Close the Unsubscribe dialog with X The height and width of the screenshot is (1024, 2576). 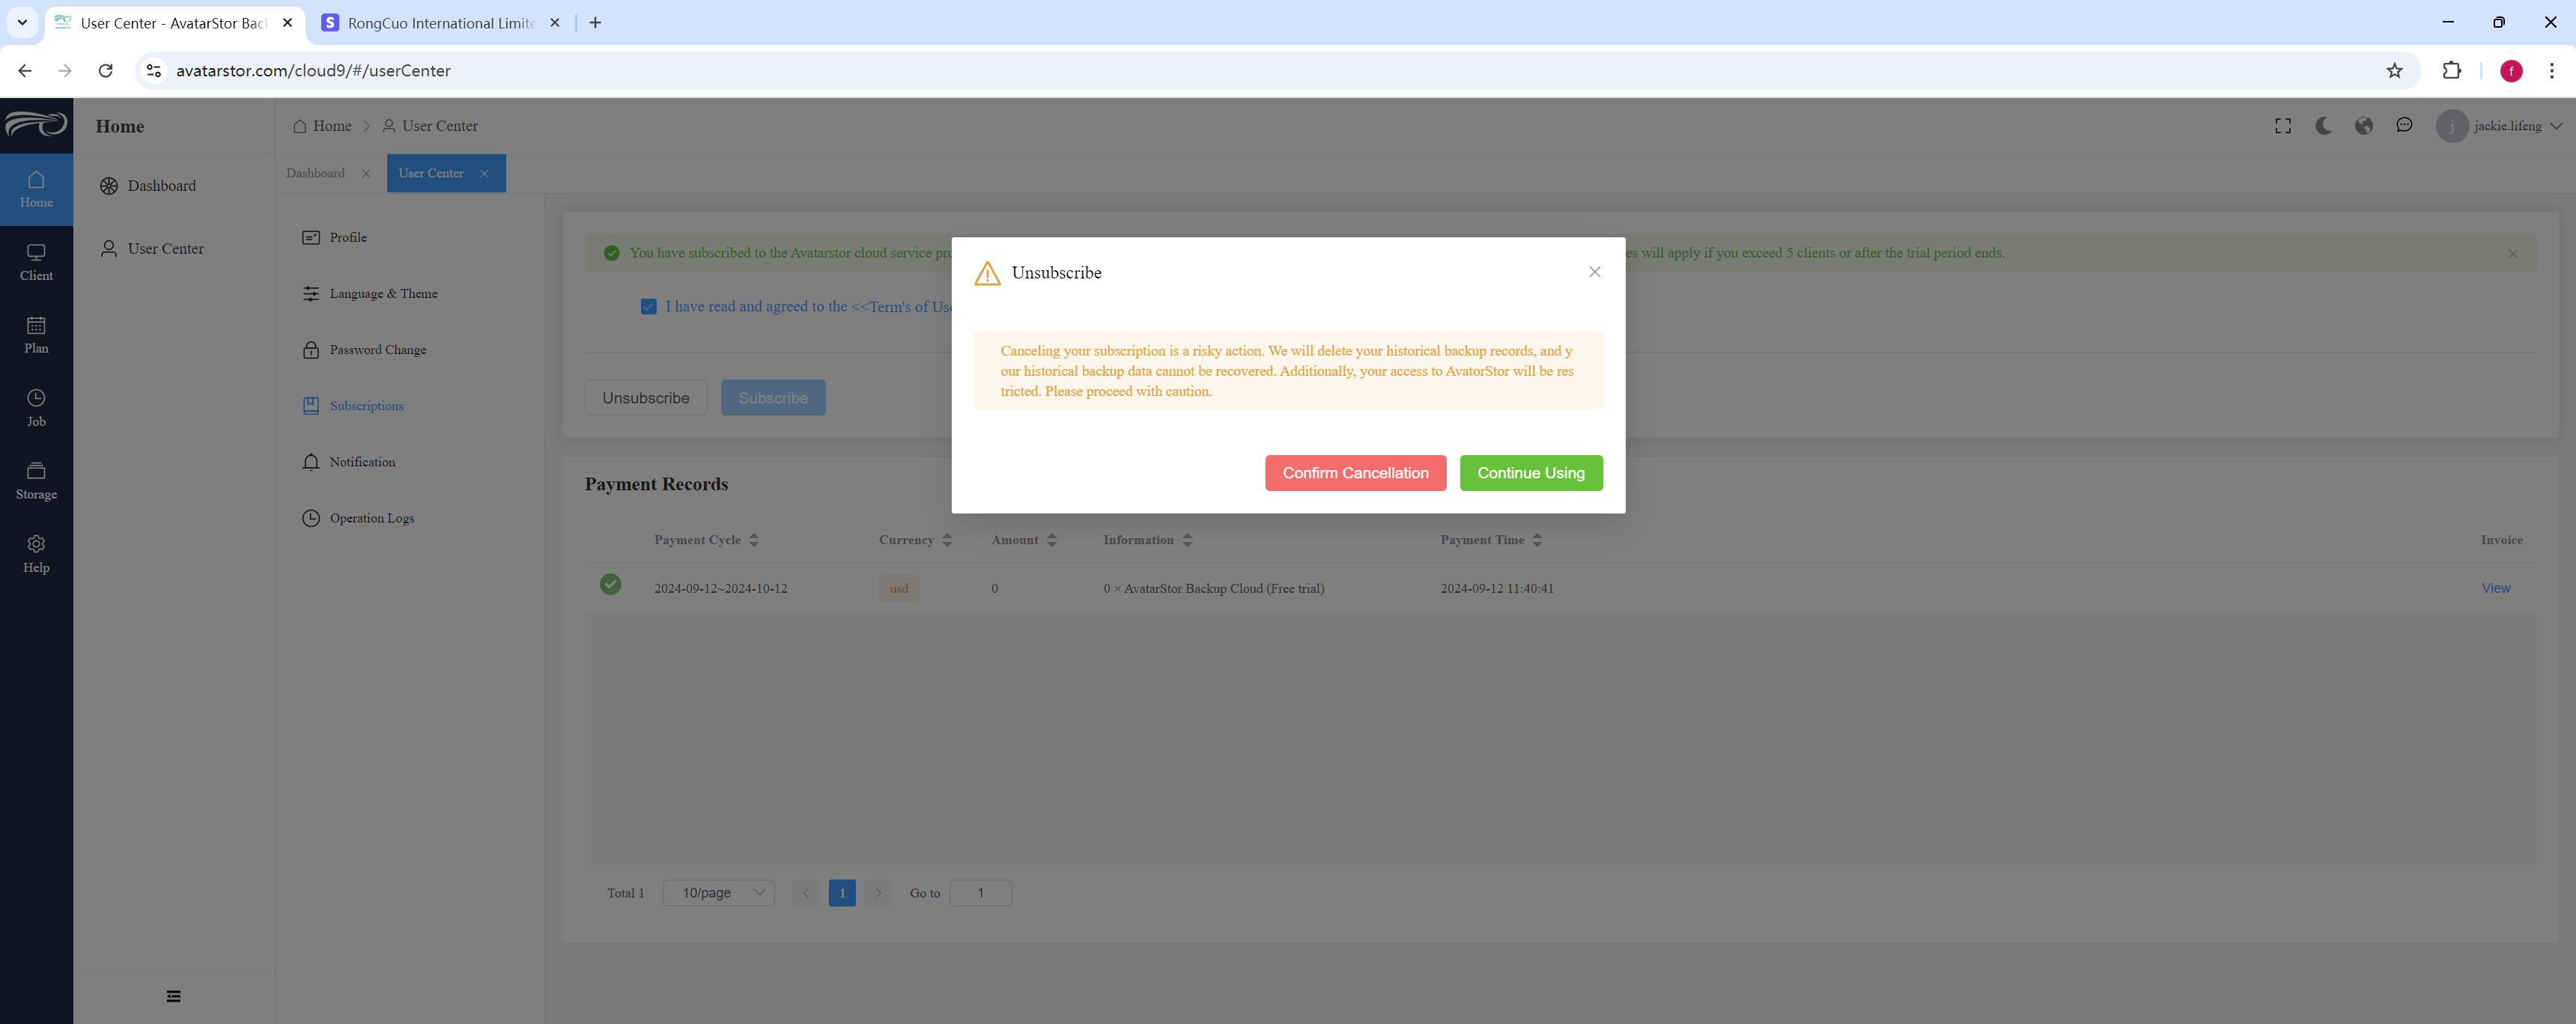1594,272
